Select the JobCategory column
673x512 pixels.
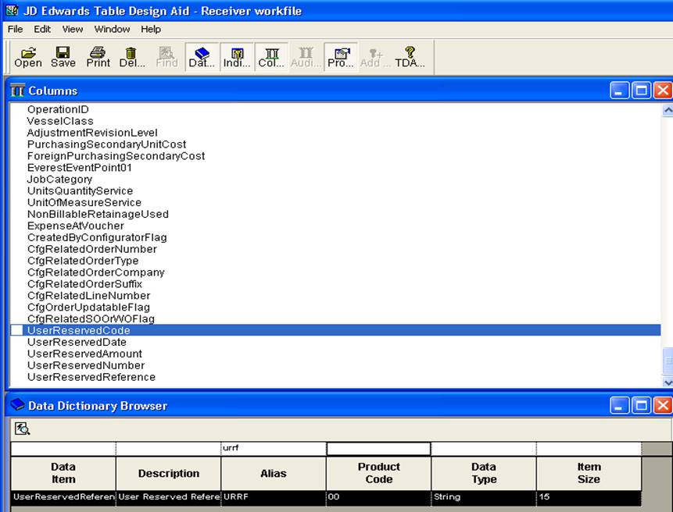pyautogui.click(x=59, y=179)
